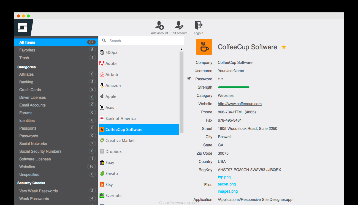Click the large CoffeeCup orange logo
Viewport: 358px width, 205px height.
click(x=204, y=47)
